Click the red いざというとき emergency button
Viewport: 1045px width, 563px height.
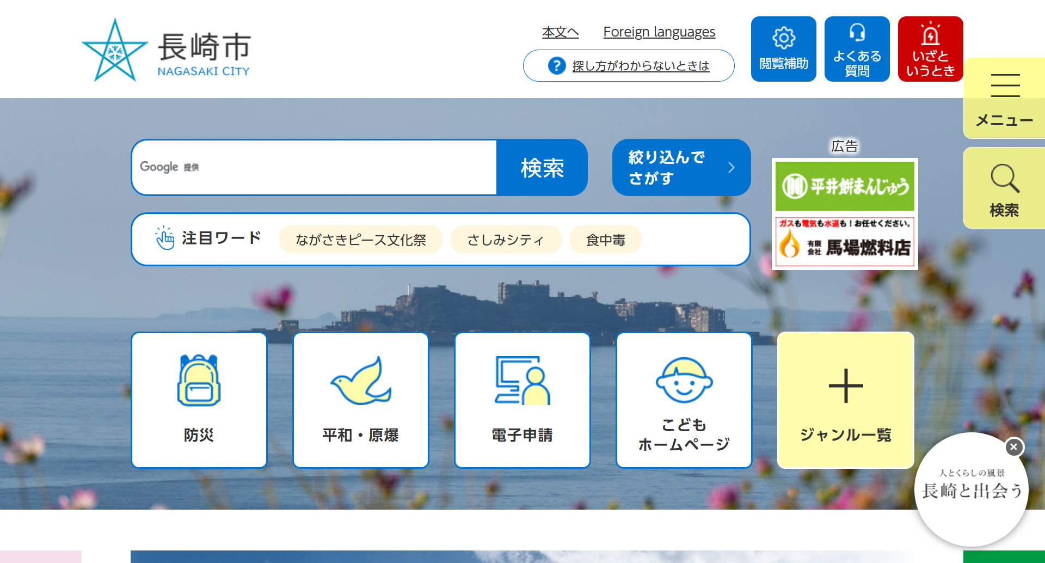coord(930,49)
